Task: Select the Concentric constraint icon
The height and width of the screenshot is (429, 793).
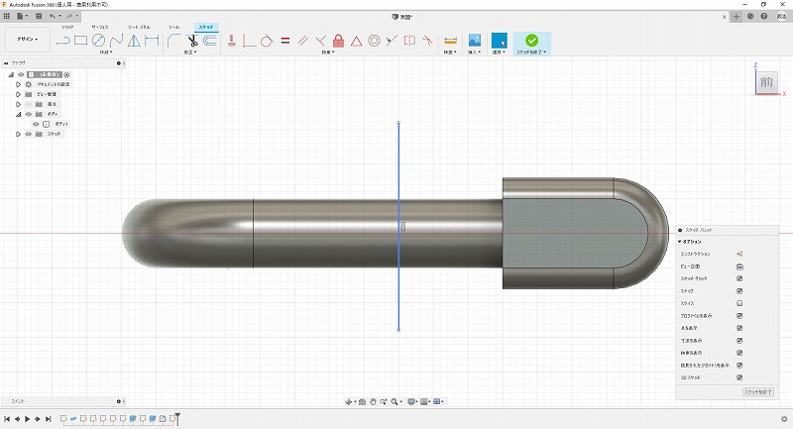Action: click(374, 41)
